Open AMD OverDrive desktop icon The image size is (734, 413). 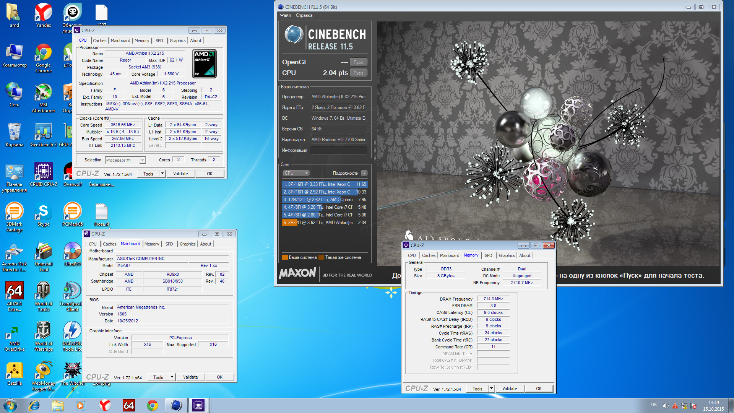14,336
